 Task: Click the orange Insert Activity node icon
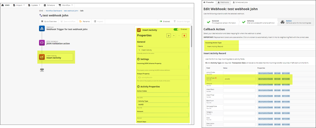tap(42, 57)
